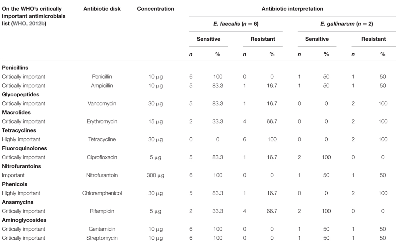Select the Concentration column header
398x243 pixels.
155,9
